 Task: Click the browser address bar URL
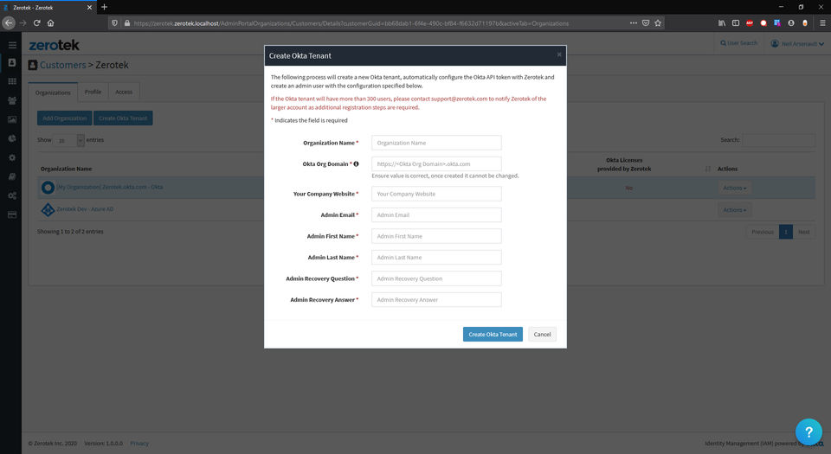351,23
